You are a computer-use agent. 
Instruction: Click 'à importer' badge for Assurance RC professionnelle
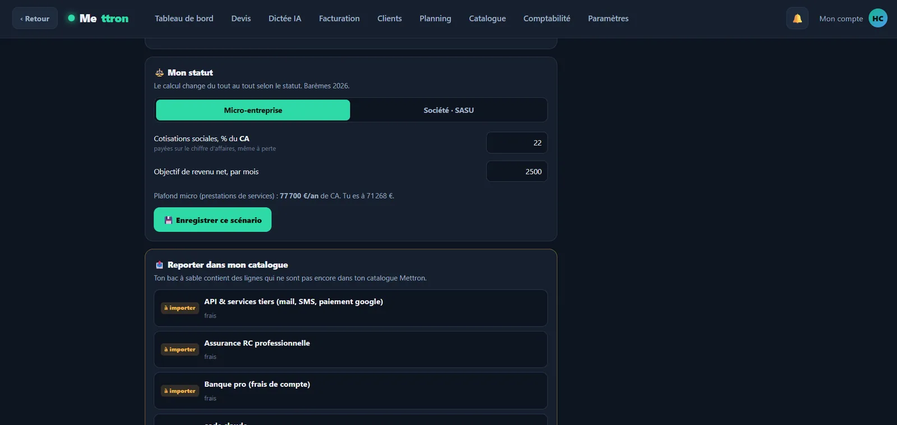[180, 349]
